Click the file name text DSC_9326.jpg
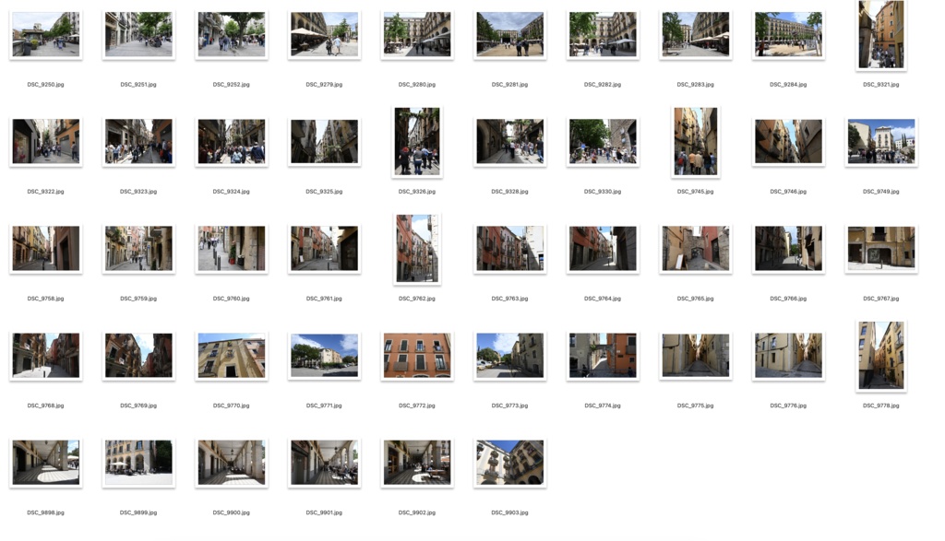 click(417, 192)
